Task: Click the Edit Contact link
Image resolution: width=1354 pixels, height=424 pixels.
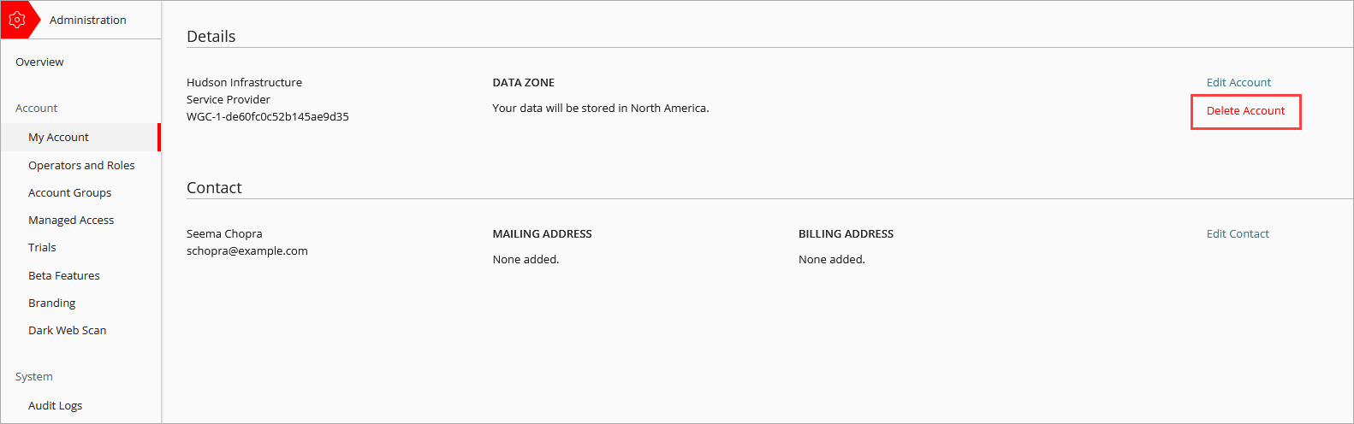Action: pyautogui.click(x=1238, y=234)
